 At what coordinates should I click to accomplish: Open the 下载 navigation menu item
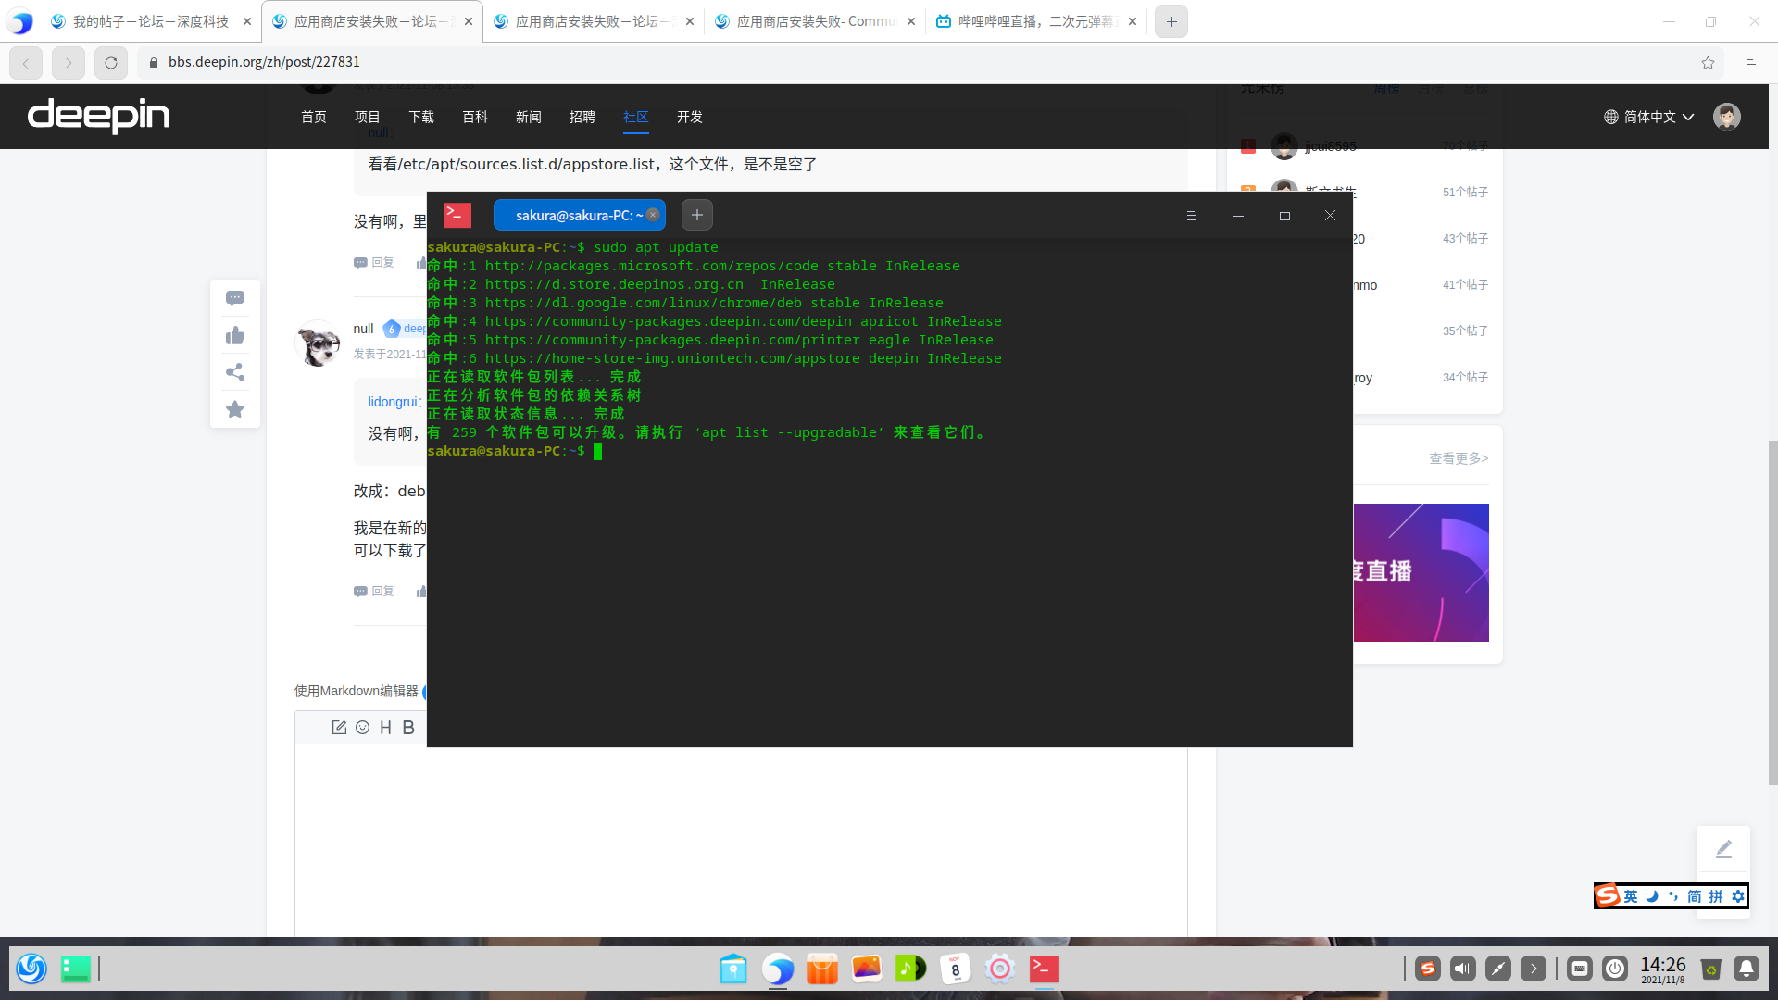pyautogui.click(x=421, y=117)
